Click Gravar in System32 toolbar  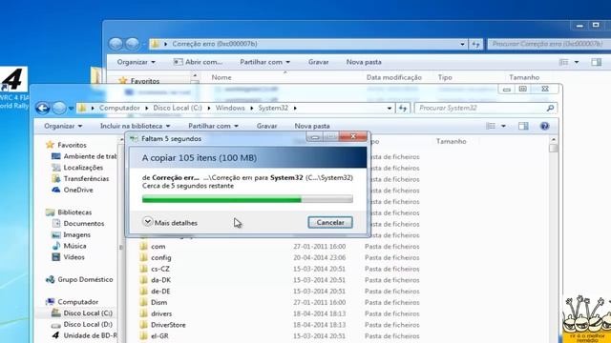click(267, 126)
